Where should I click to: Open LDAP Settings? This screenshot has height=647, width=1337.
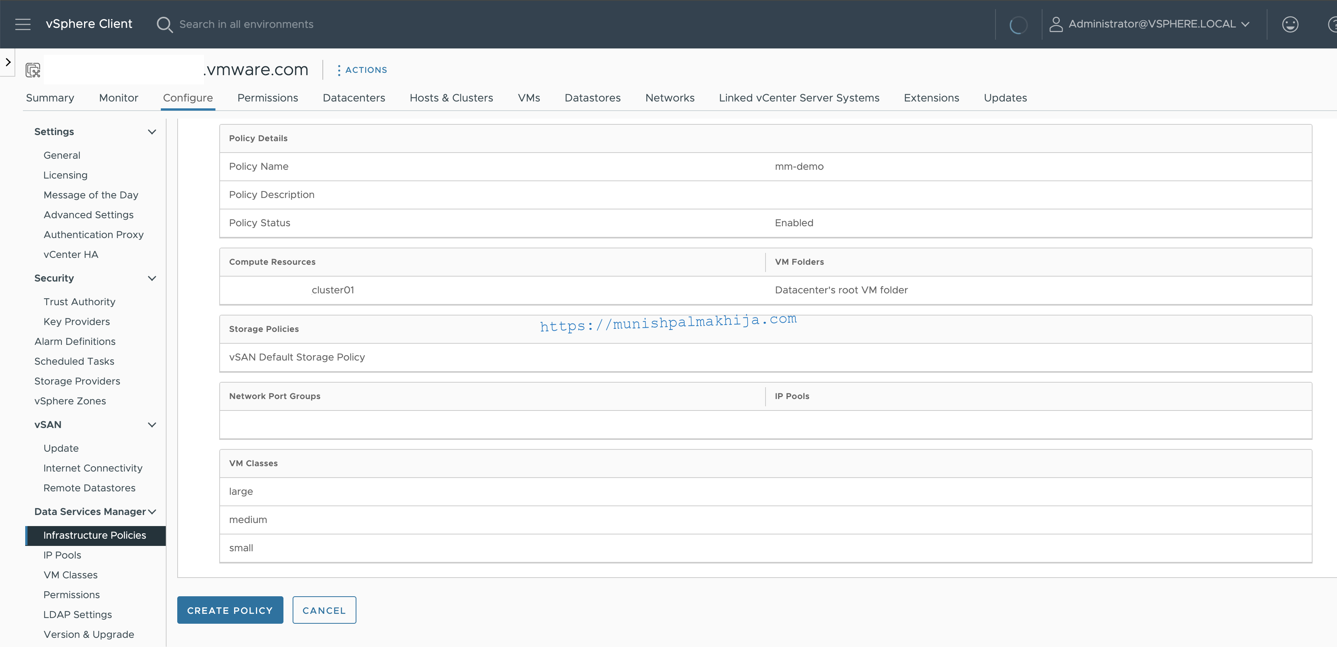(x=78, y=615)
